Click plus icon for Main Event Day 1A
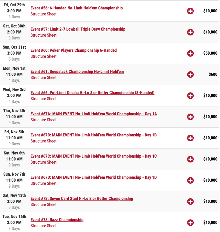The height and width of the screenshot is (232, 220). point(190,117)
